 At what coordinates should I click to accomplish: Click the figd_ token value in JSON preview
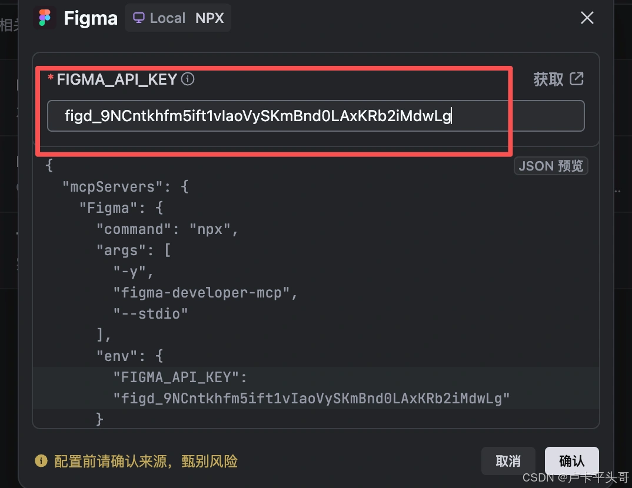[311, 398]
